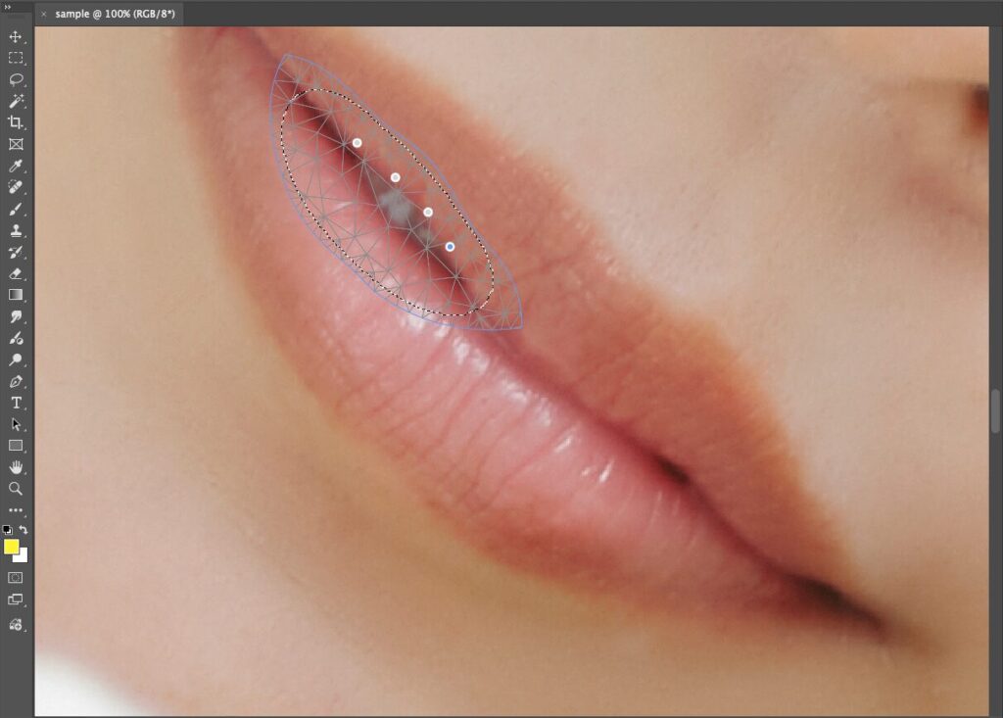Select the Clone Stamp tool
Image resolution: width=1003 pixels, height=718 pixels.
(x=16, y=230)
